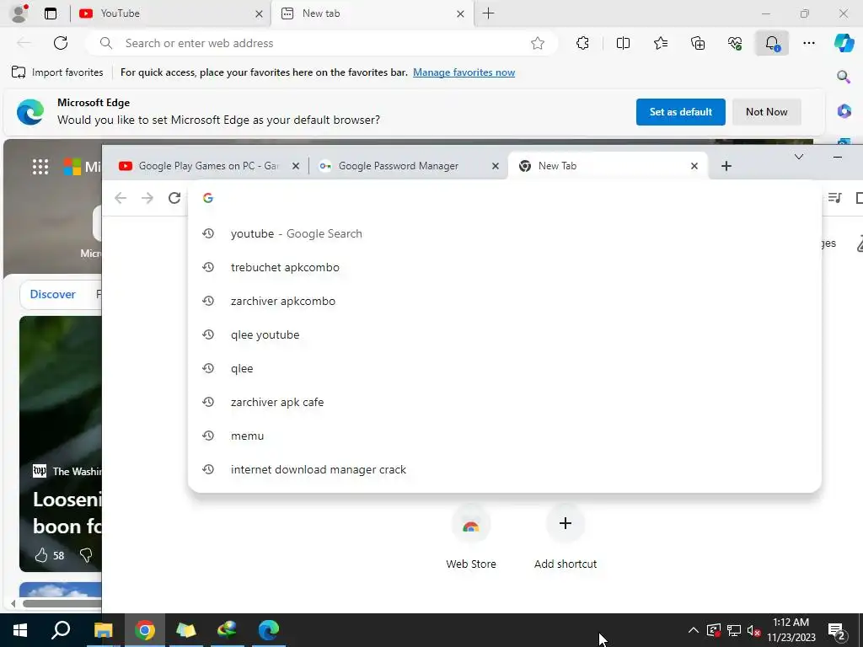The image size is (863, 647).
Task: Open Edge app launcher grid icon
Action: click(40, 166)
